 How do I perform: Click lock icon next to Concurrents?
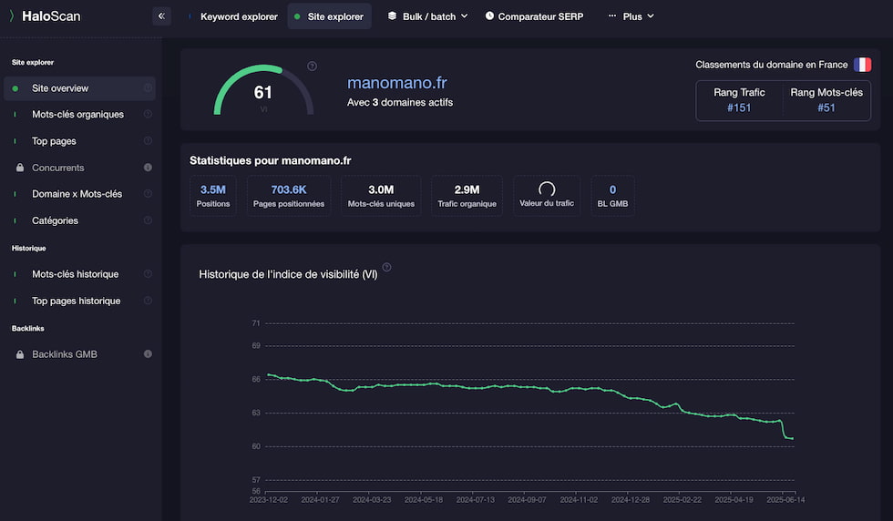click(x=20, y=168)
